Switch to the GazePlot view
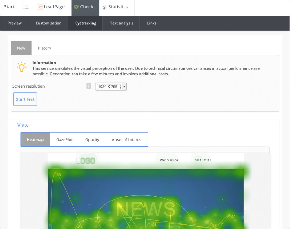 tap(64, 140)
